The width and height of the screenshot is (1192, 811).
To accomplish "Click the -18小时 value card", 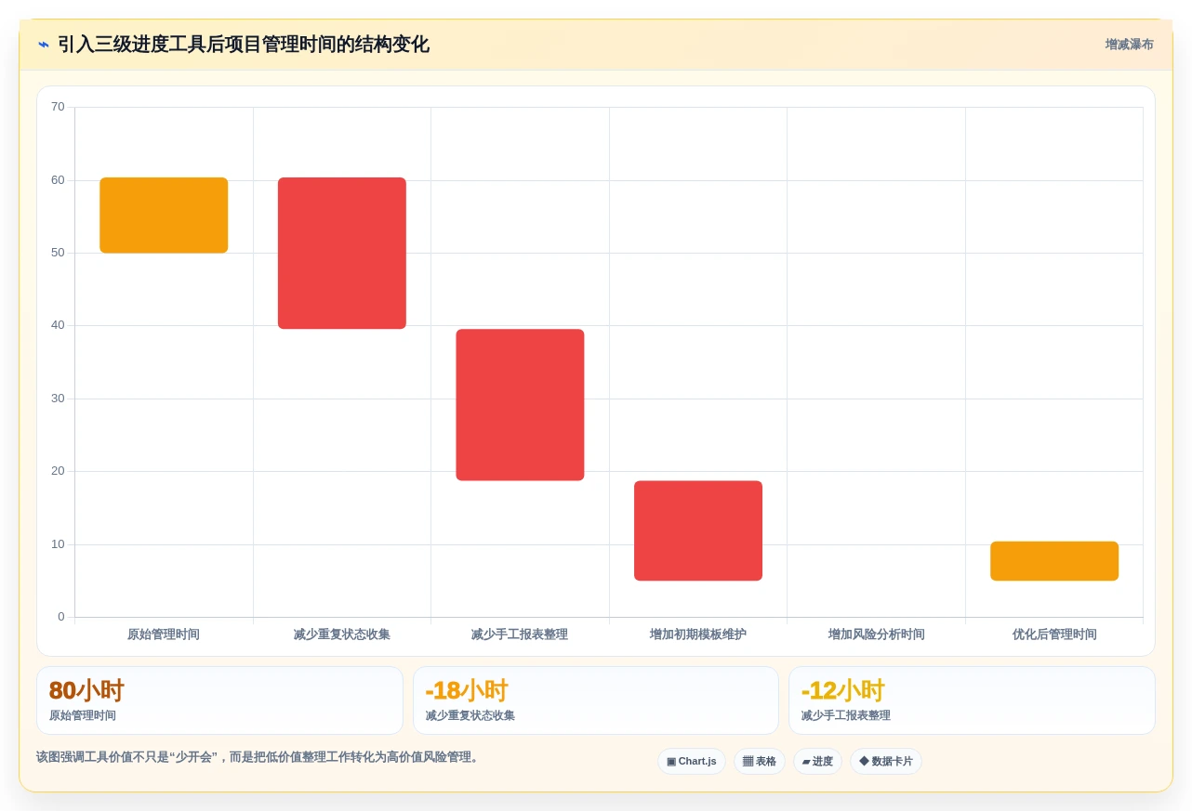I will pos(596,700).
